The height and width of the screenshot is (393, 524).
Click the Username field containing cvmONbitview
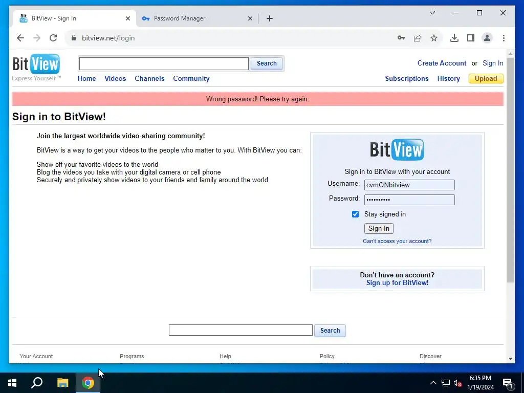click(x=409, y=185)
